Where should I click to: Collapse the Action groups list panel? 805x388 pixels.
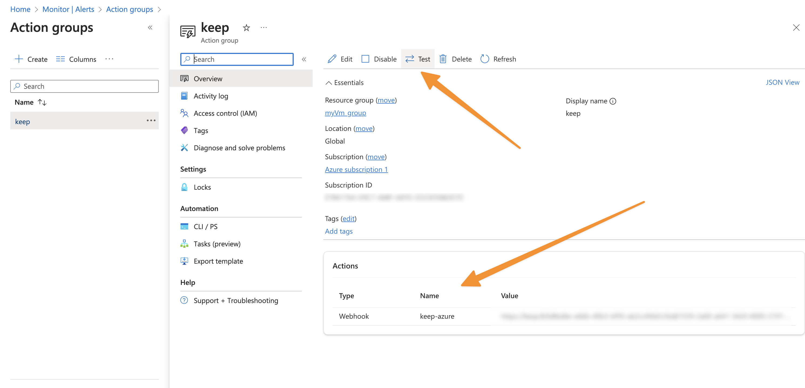pos(150,28)
